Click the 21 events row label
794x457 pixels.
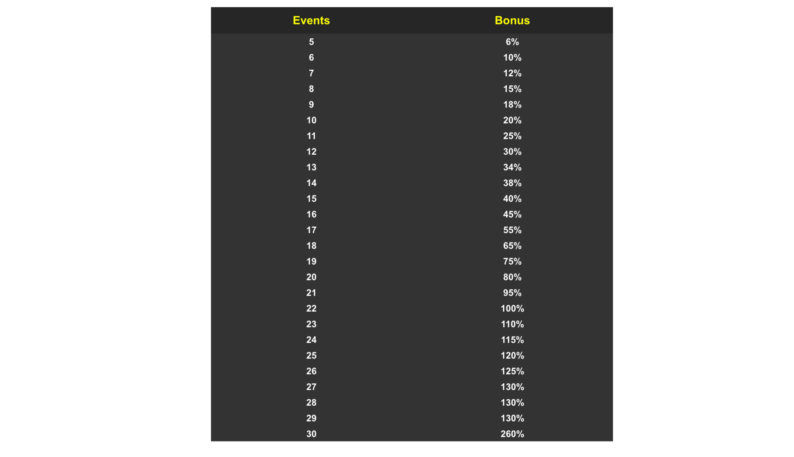point(311,293)
